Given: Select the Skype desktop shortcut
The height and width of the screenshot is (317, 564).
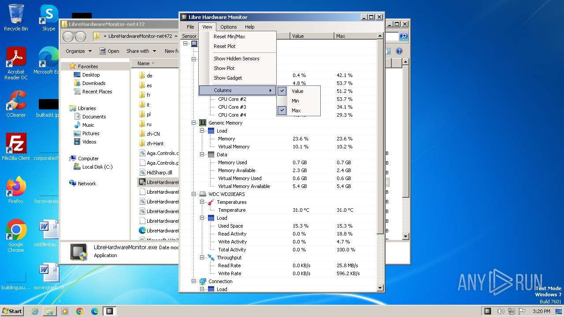Looking at the screenshot, I should (48, 18).
